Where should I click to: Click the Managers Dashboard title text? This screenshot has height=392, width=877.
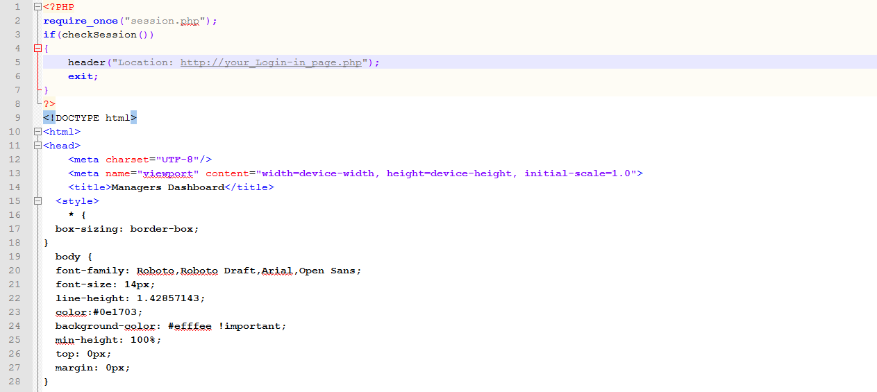pyautogui.click(x=168, y=187)
